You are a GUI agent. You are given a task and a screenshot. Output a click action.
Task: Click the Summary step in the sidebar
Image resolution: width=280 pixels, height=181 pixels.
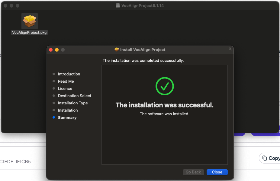pos(67,117)
